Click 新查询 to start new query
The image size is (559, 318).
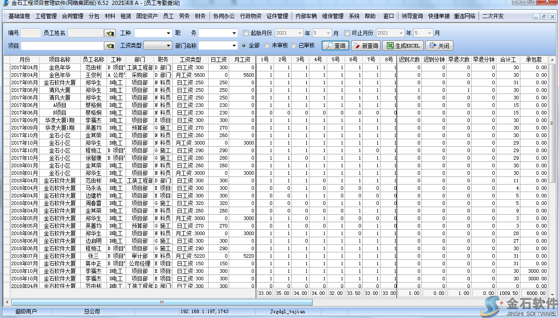pos(365,46)
